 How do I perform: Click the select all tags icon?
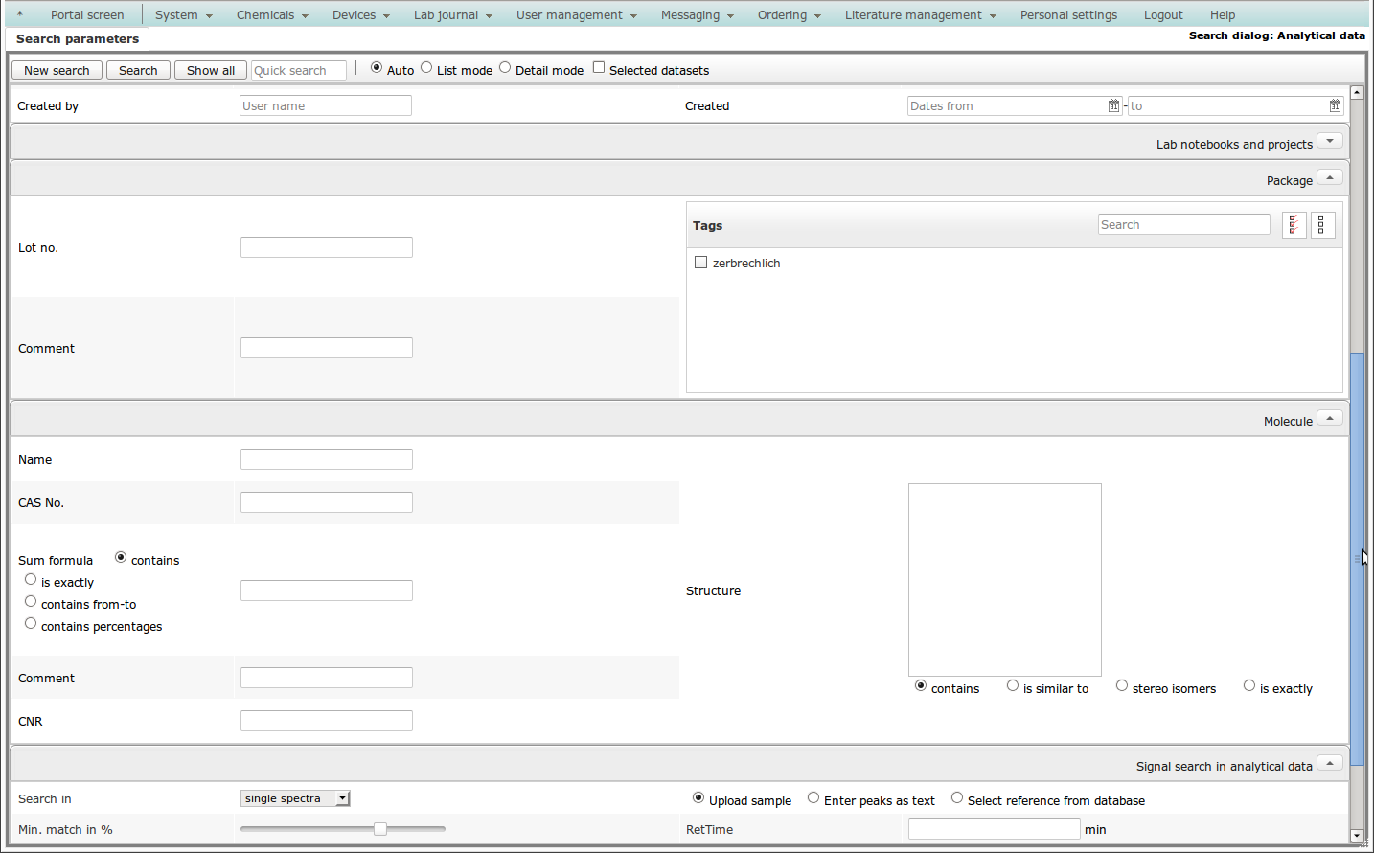[1294, 225]
